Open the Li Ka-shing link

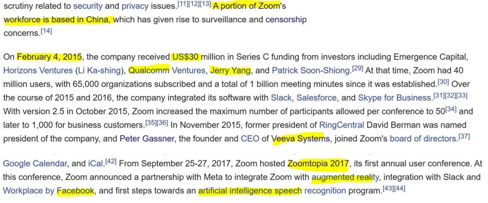pos(99,71)
